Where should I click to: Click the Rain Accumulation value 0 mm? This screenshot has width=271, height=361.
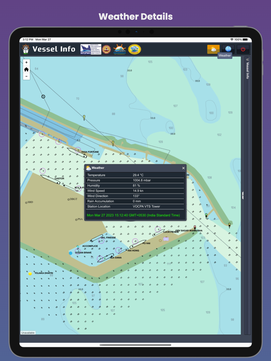[136, 201]
